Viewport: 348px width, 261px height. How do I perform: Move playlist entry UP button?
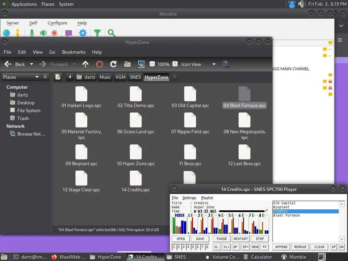[334, 247]
